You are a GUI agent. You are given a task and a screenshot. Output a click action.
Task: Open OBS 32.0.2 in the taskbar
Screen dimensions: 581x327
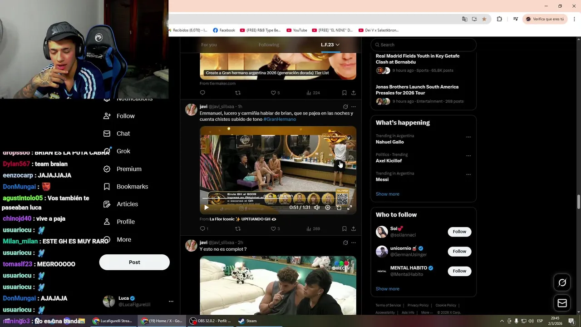pos(210,321)
